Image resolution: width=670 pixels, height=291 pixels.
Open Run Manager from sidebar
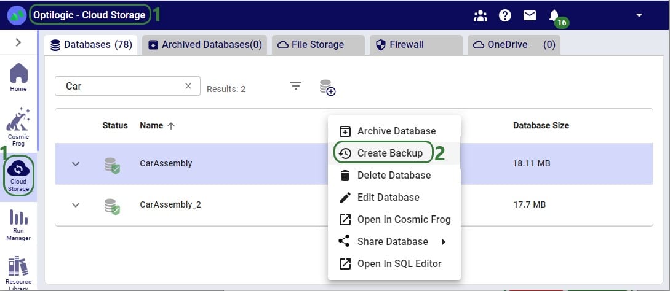18,225
